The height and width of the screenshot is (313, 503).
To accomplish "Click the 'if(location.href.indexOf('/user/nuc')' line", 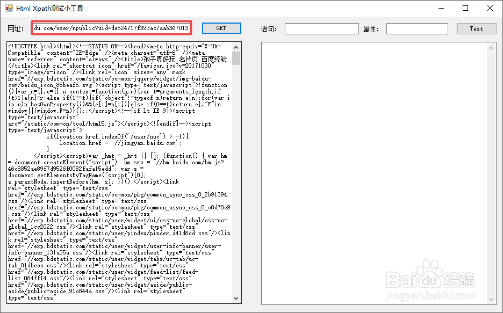I will pyautogui.click(x=117, y=136).
